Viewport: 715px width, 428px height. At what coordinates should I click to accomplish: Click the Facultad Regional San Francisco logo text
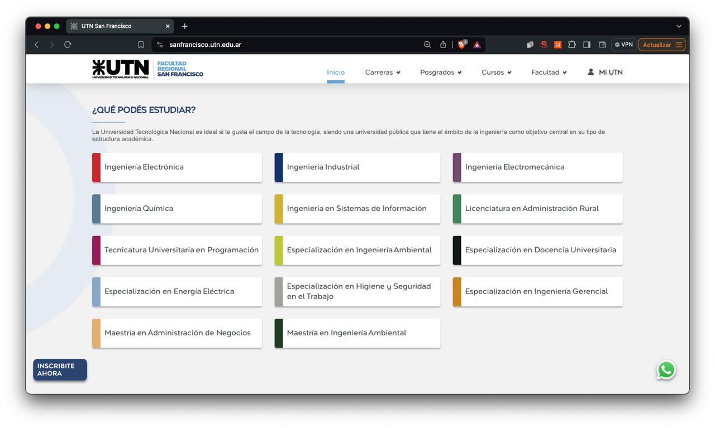click(180, 69)
